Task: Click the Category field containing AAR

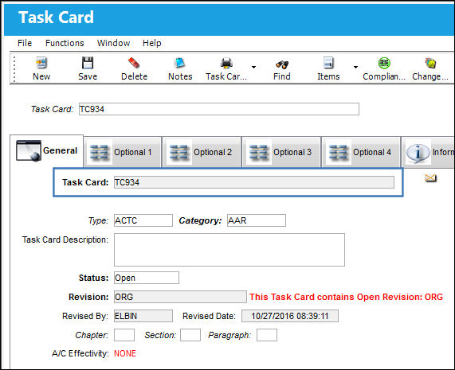Action: pyautogui.click(x=257, y=220)
